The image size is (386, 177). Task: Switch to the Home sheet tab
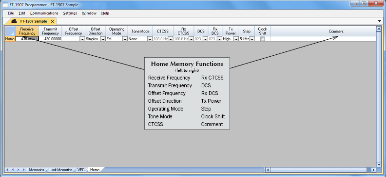95,170
